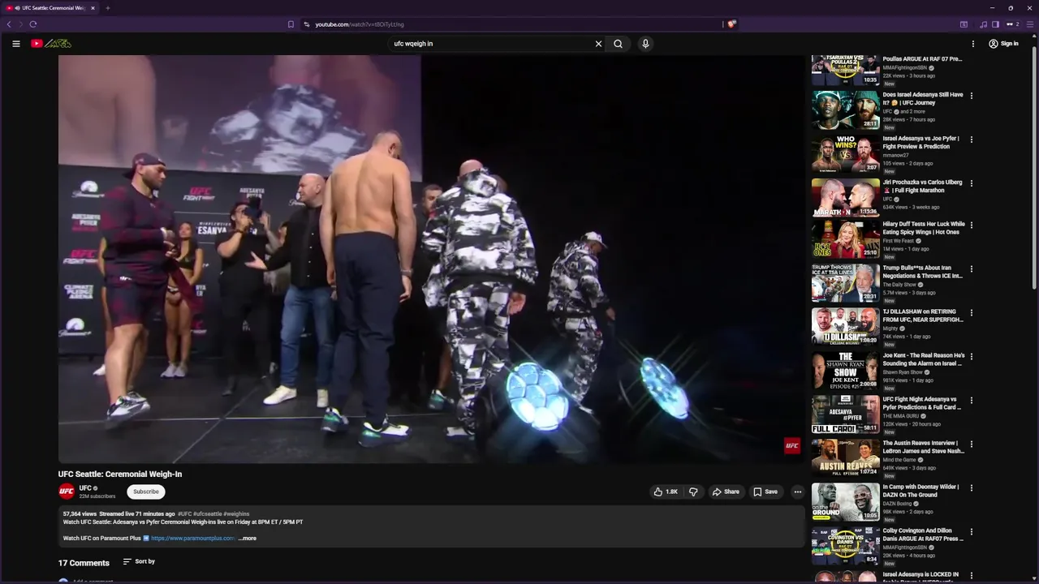Open the Joe Kent Shawn Ryan Show video

[x=924, y=359]
